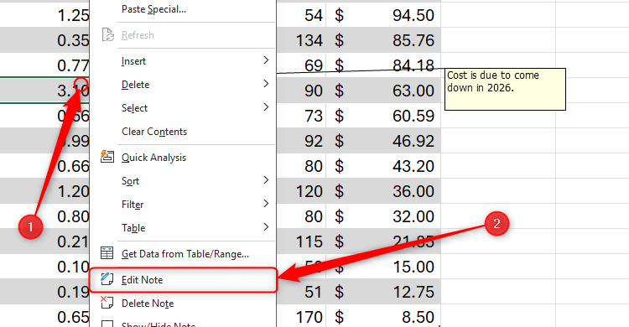Select the cell containing 46.92
Viewport: 629px width, 327px height.
tap(383, 141)
